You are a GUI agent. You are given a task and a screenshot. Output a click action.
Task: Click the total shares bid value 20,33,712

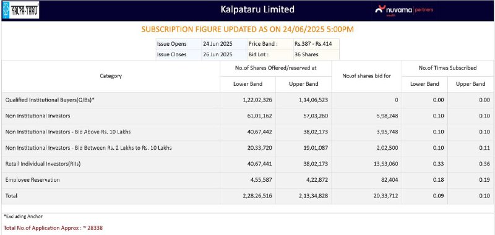[385, 195]
